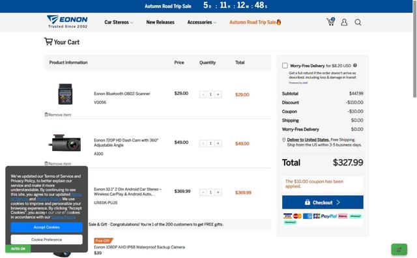The width and height of the screenshot is (417, 258).
Task: Click the Visa payment icon
Action: 287,216
